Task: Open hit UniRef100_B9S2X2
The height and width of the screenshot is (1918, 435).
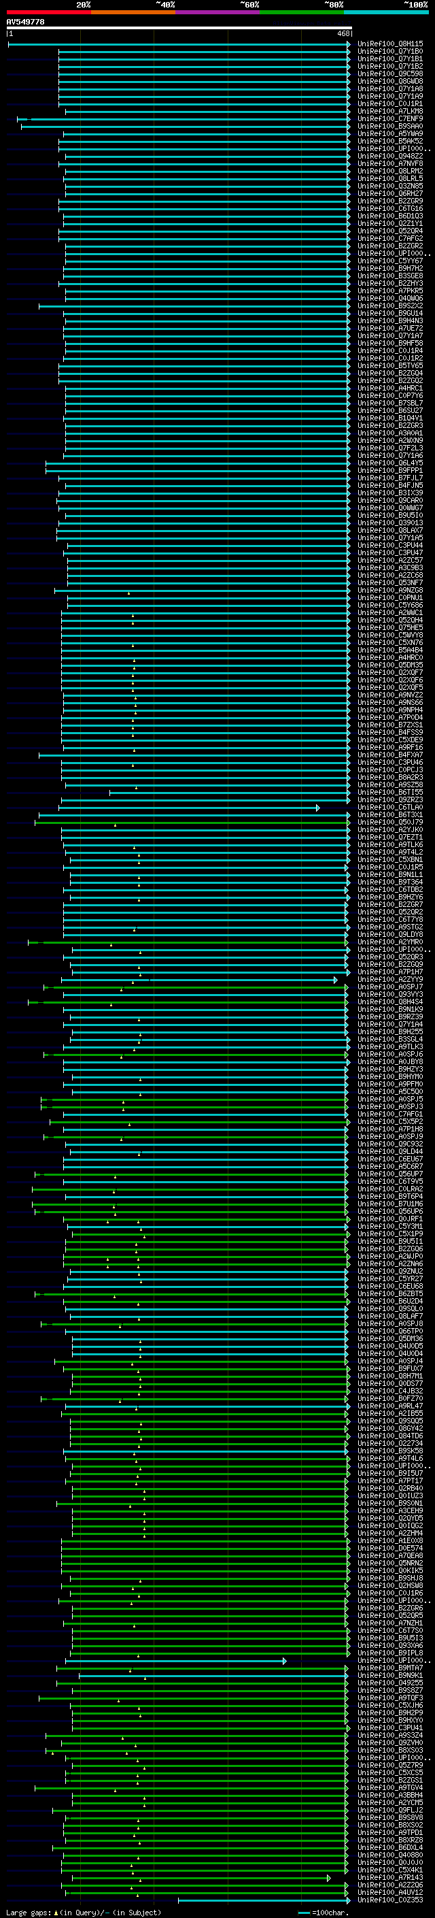Action: click(x=390, y=306)
